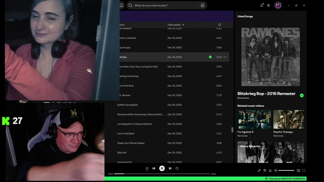Minimize the Spotify window
The image size is (324, 182).
[x=289, y=5]
